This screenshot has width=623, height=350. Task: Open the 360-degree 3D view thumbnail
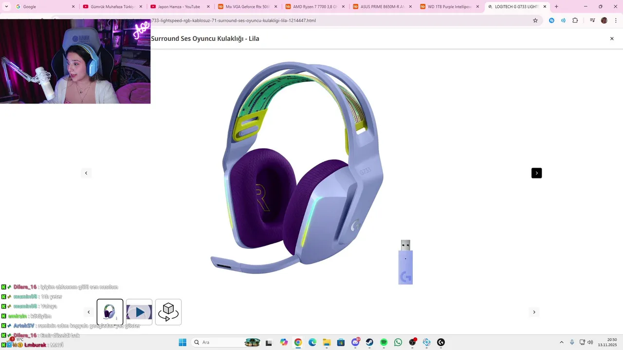(x=168, y=312)
